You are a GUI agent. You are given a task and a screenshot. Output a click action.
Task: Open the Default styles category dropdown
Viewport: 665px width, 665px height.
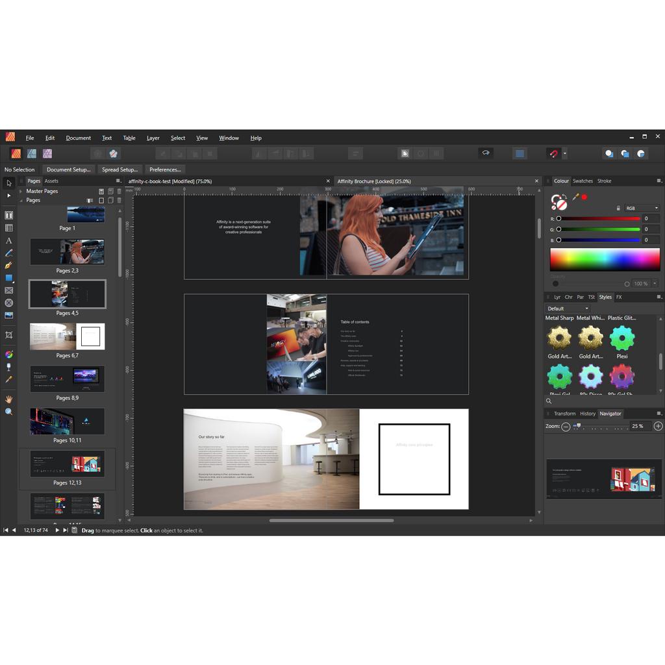(x=568, y=308)
